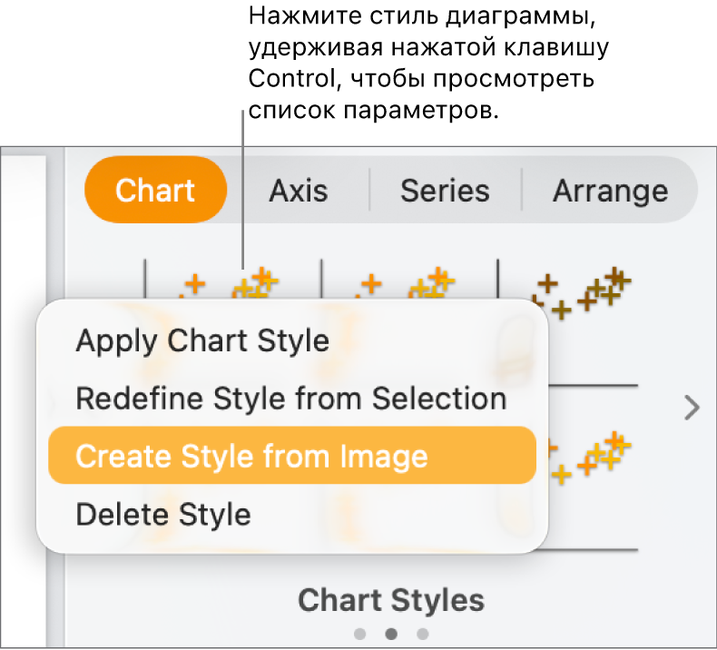
Task: Choose Delete Style in the context menu
Action: coord(163,514)
